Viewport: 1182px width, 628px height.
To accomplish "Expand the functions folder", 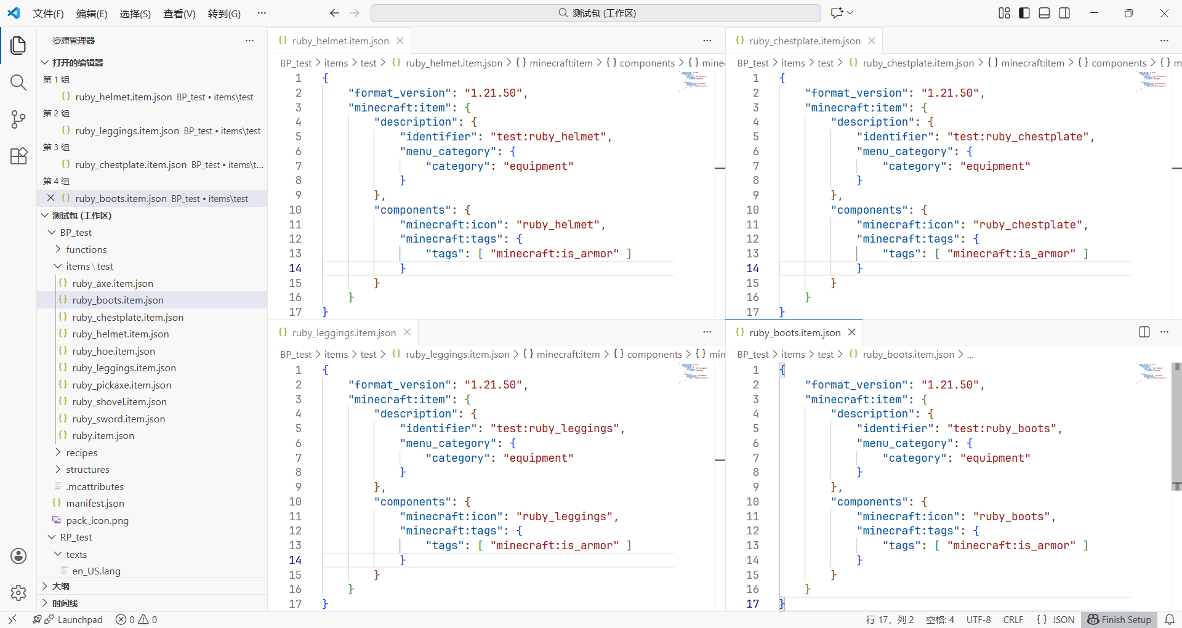I will click(86, 249).
